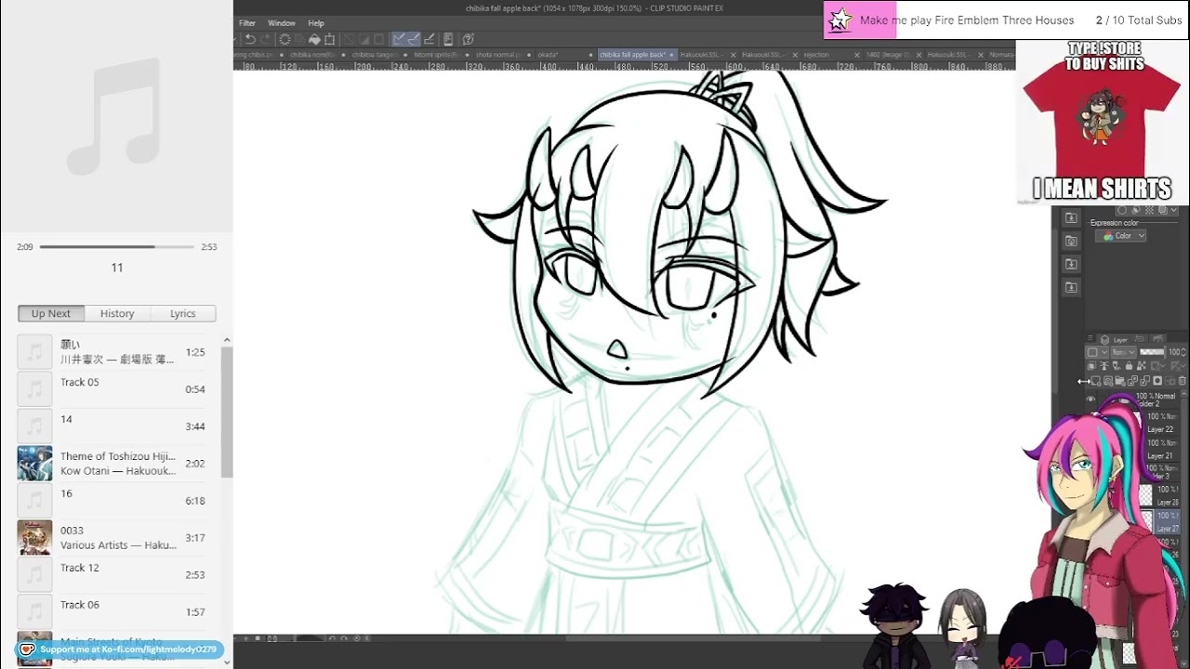Click the music queue scrollbar
The width and height of the screenshot is (1190, 669).
coord(227,413)
